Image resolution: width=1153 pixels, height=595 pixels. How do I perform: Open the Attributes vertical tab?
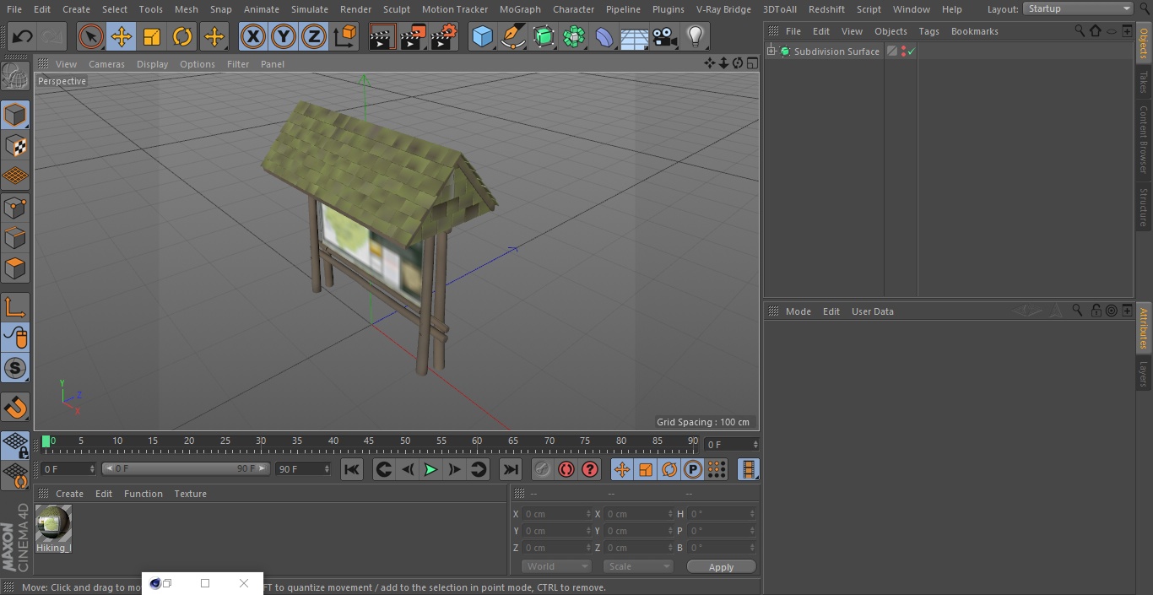pos(1144,328)
